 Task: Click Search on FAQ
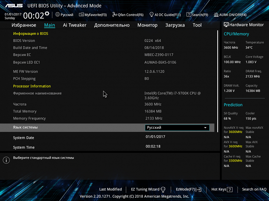[254, 189]
